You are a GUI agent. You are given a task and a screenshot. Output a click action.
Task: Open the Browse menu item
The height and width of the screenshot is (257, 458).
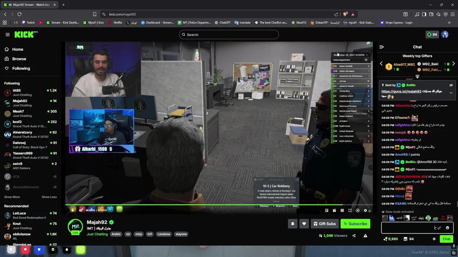(x=15, y=59)
